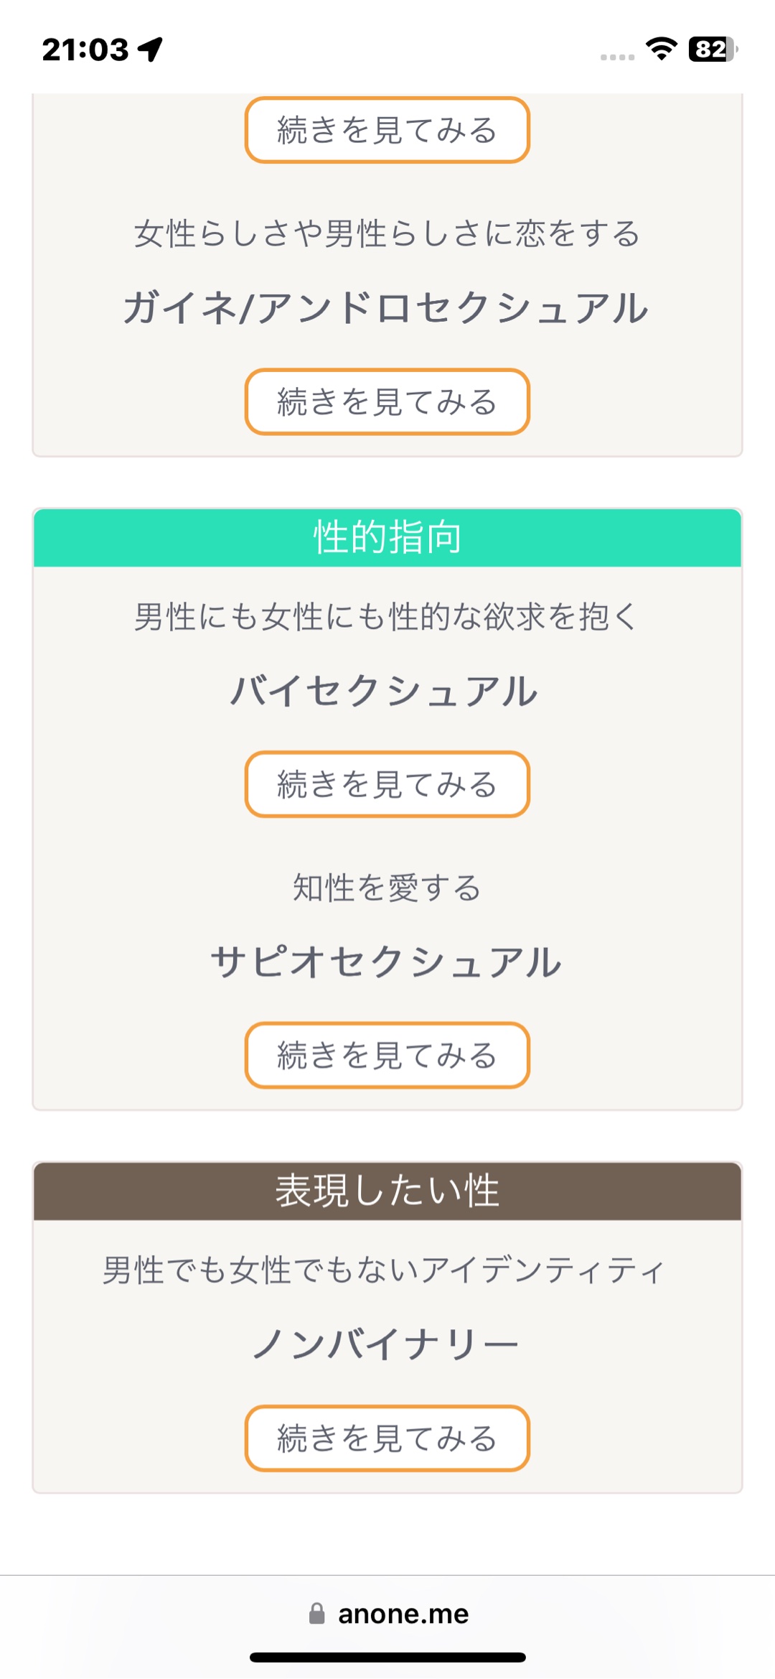Viewport: 775px width, 1679px height.
Task: Click 続きを見てみる under ガイネ/アンドロセクシュアル
Action: [387, 402]
